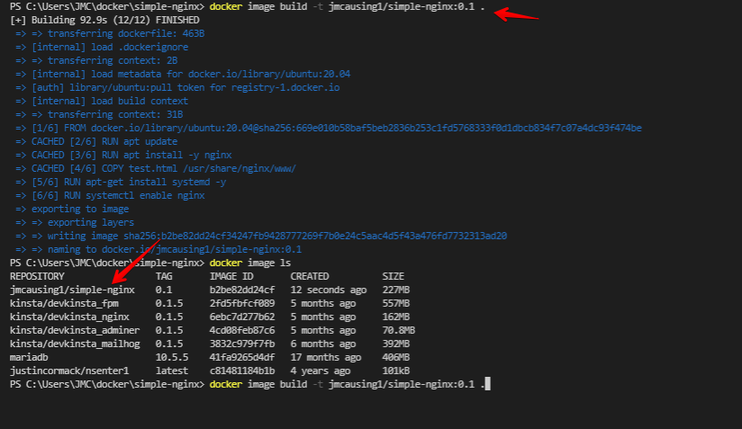
Task: Click 'jmcausing1/simple-nginx' in repository list
Action: click(72, 290)
